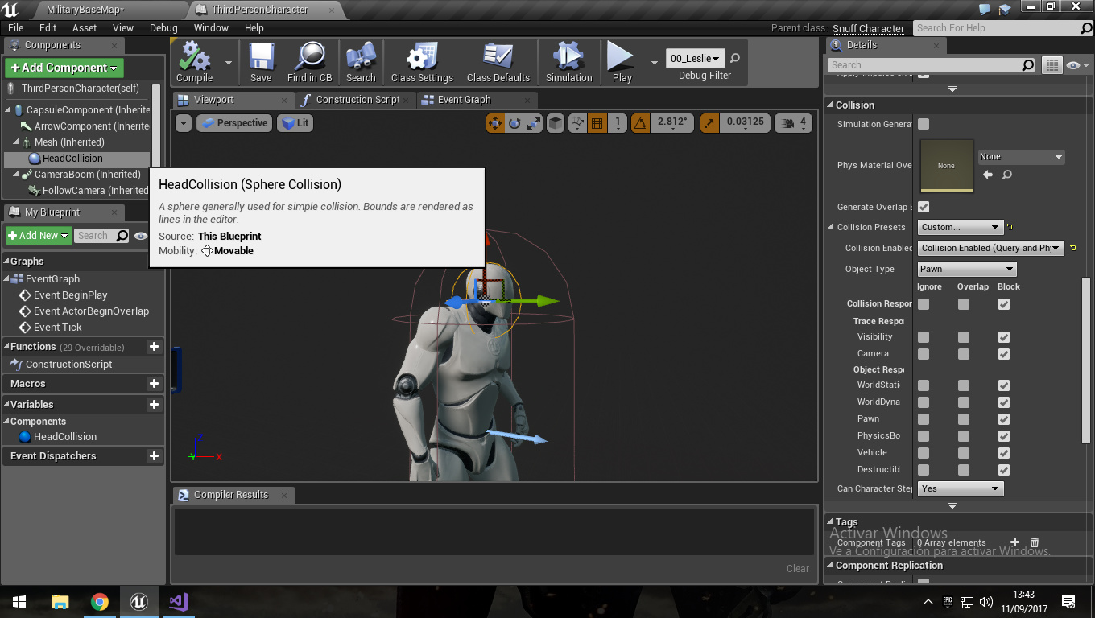The image size is (1095, 618).
Task: Click the Compile blueprint icon
Action: pyautogui.click(x=194, y=61)
